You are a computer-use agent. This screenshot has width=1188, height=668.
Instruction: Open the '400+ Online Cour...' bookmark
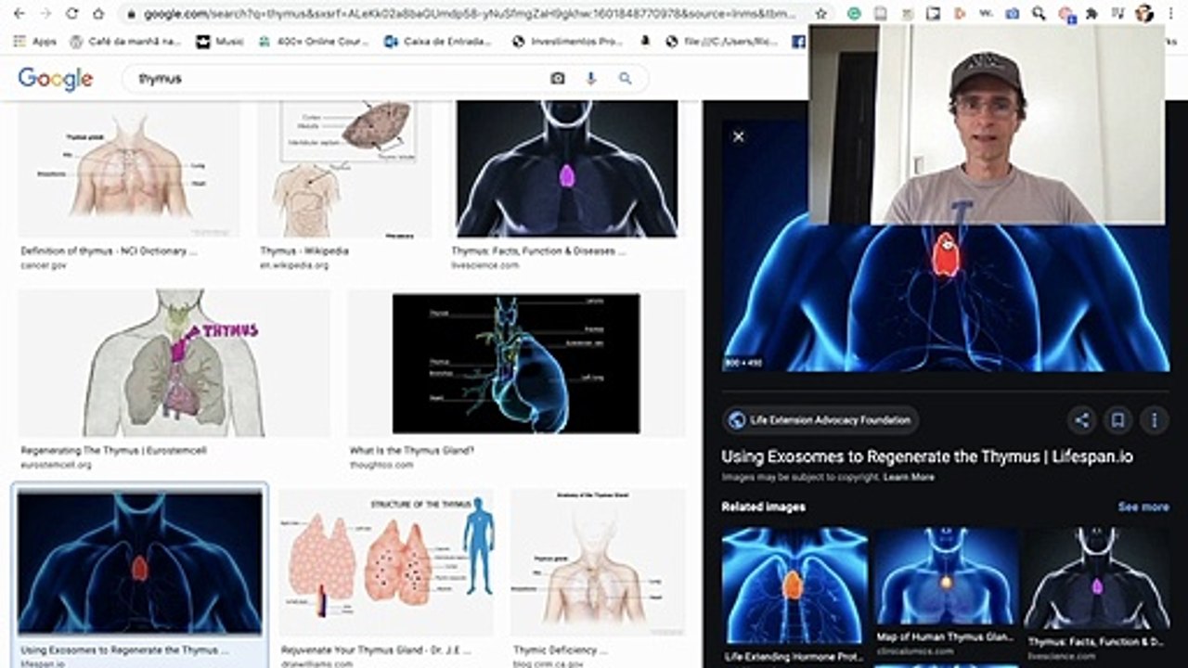314,42
